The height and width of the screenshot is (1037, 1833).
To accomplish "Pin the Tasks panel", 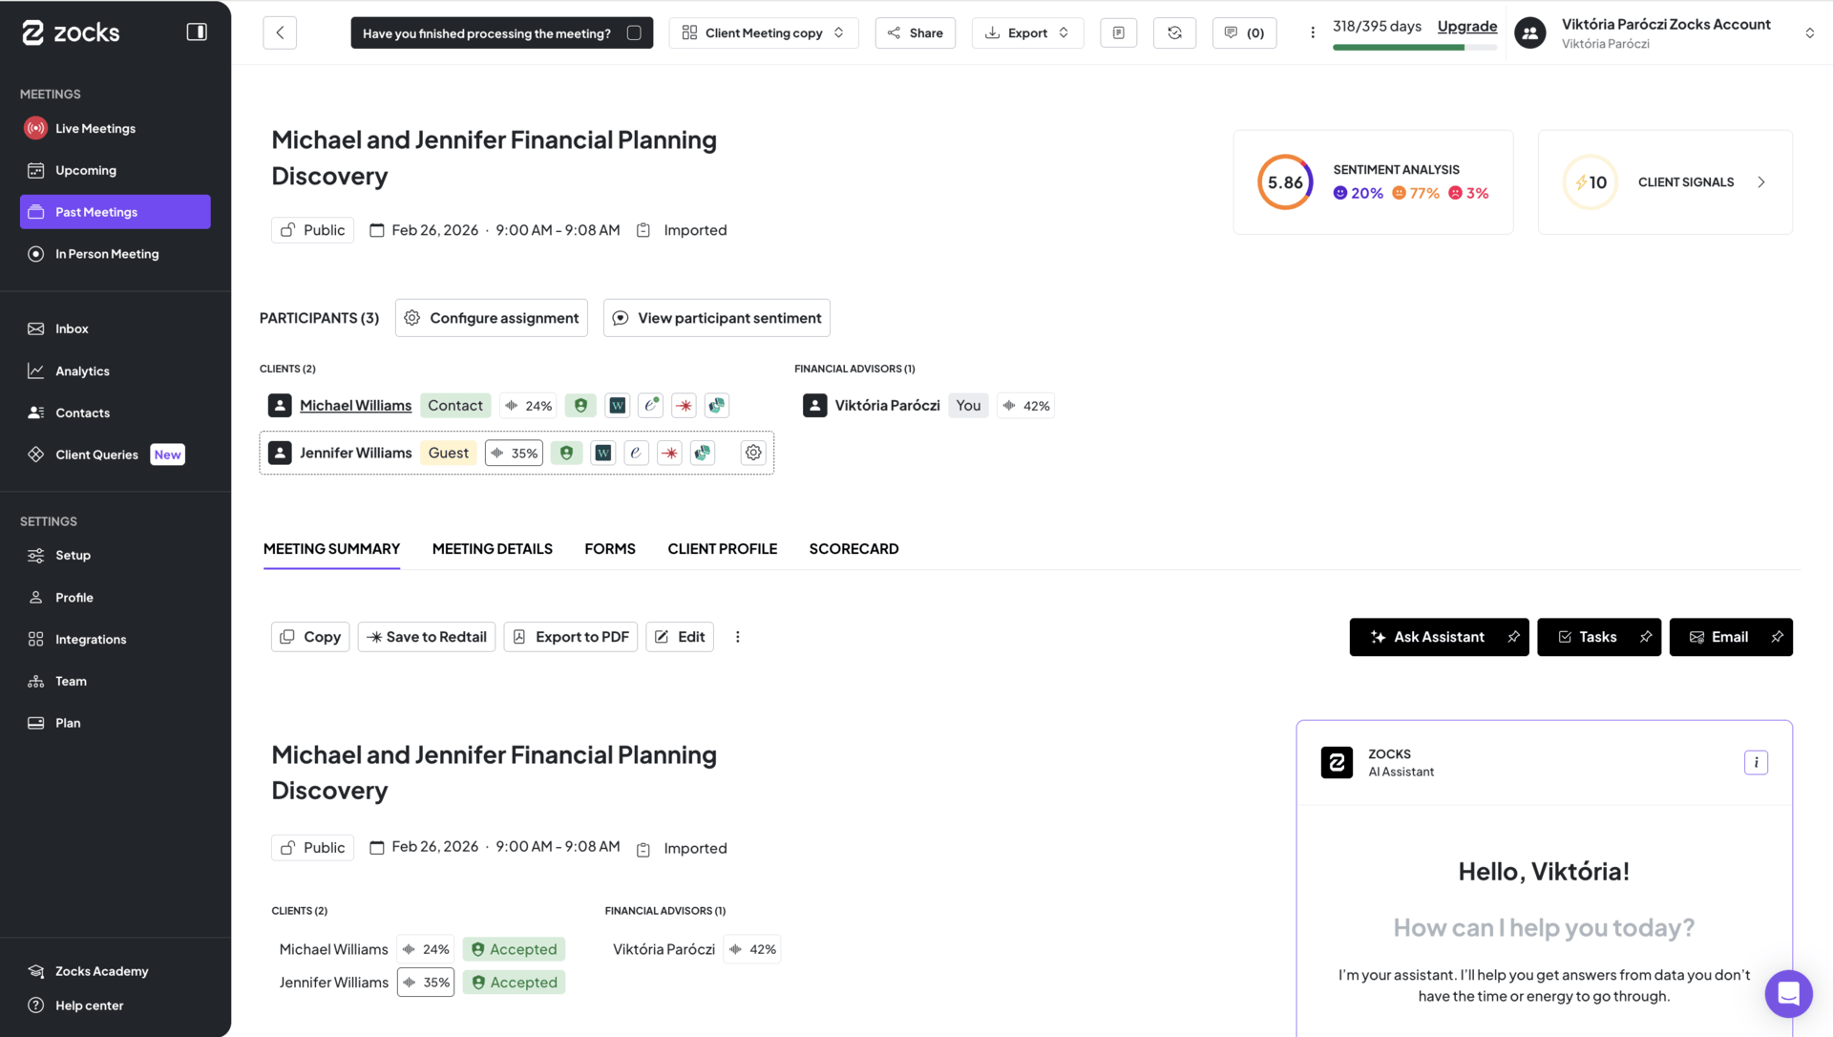I will [1646, 637].
